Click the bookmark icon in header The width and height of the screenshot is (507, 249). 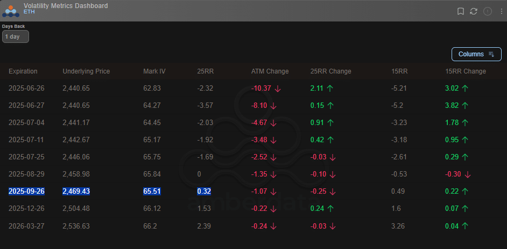pos(460,11)
